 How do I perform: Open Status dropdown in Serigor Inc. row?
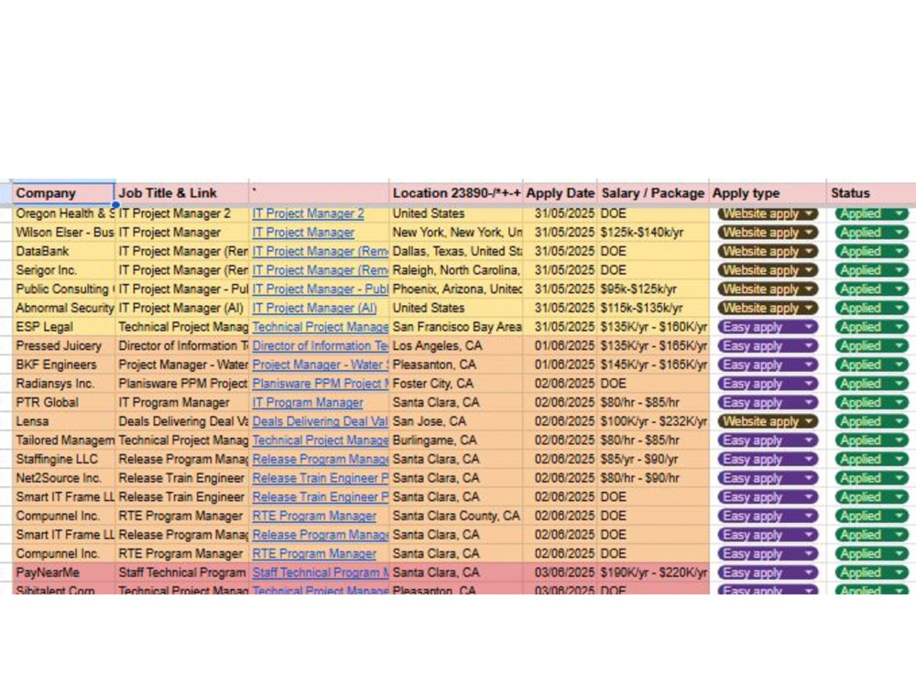pos(872,270)
